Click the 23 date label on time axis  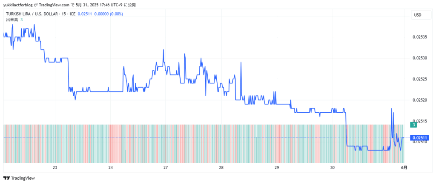coord(55,167)
